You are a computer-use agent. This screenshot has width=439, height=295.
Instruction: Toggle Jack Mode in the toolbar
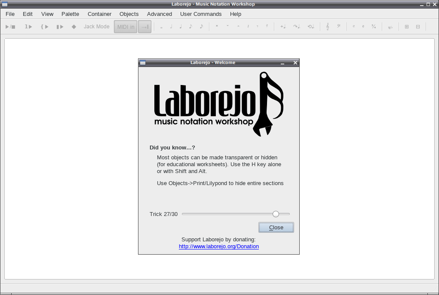click(97, 27)
